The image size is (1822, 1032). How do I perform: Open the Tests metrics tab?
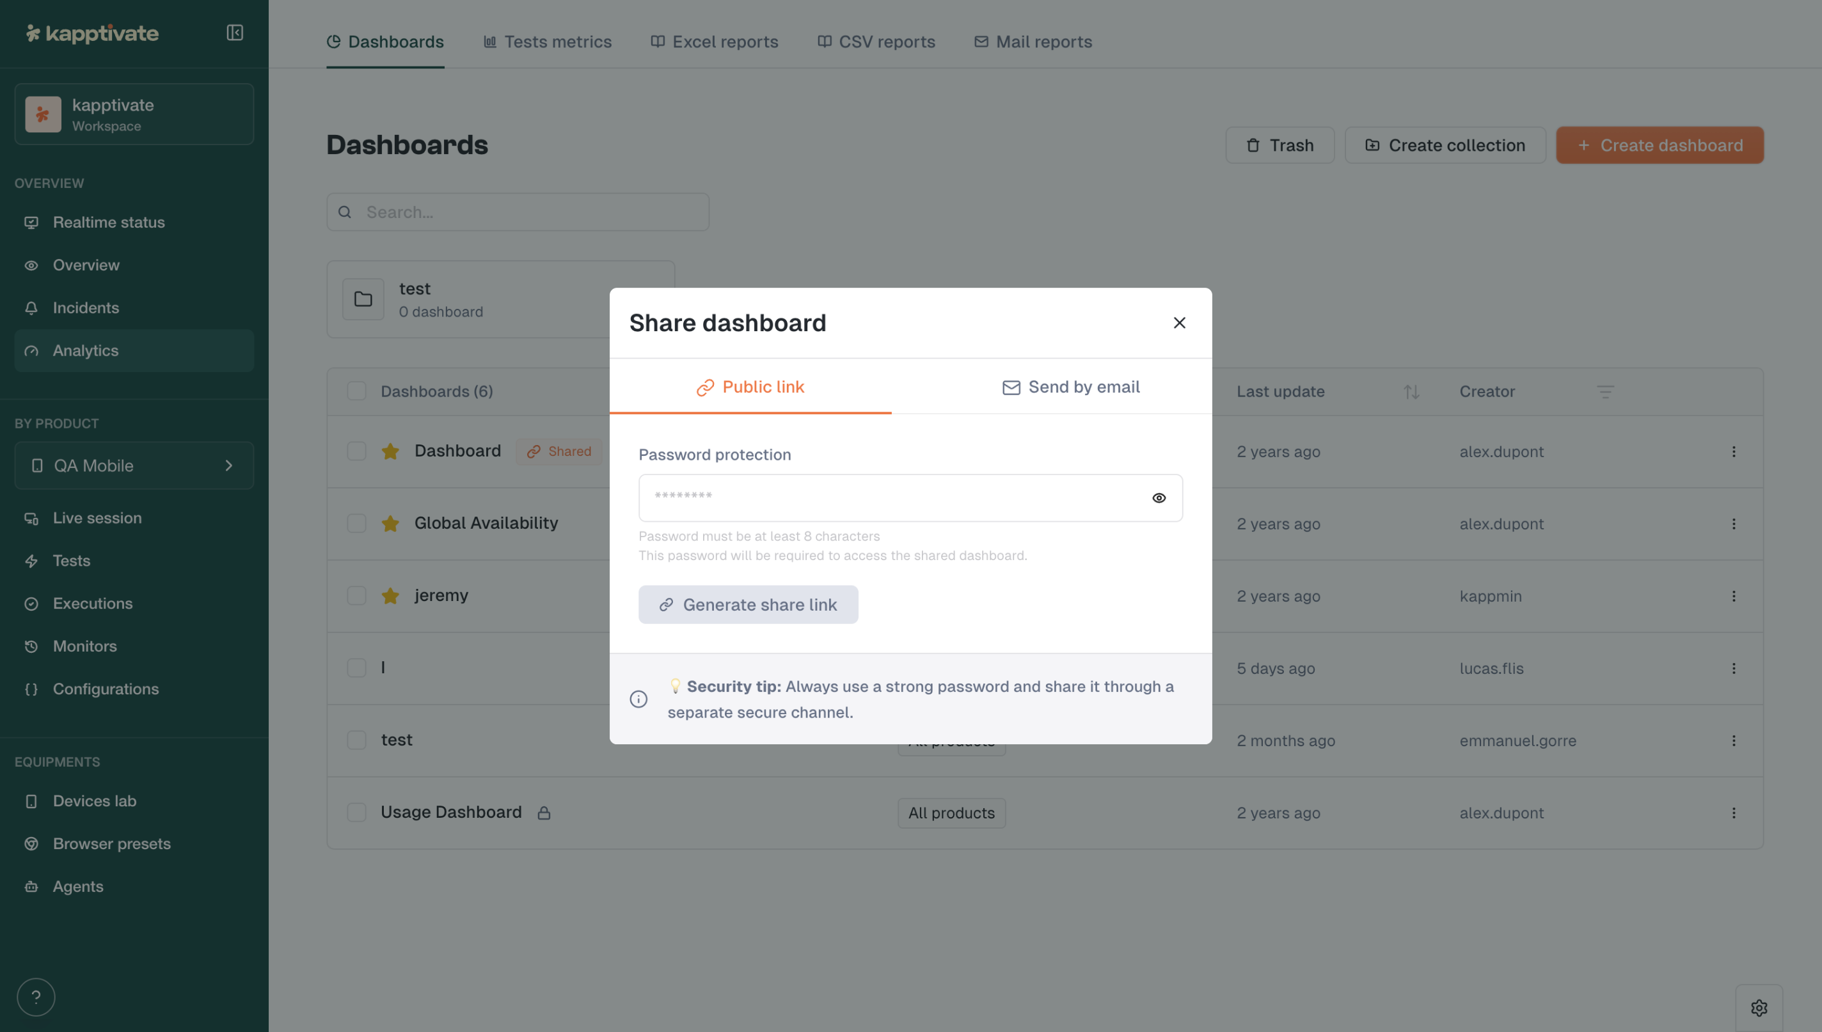[x=548, y=42]
